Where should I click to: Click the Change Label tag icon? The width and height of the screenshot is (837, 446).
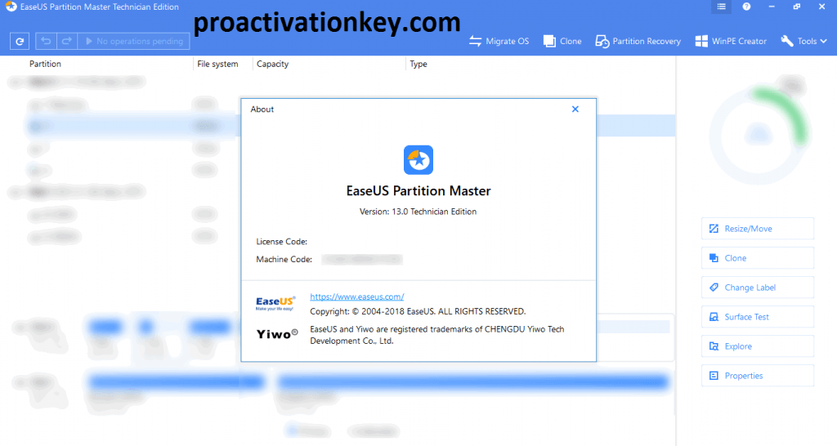pos(714,287)
